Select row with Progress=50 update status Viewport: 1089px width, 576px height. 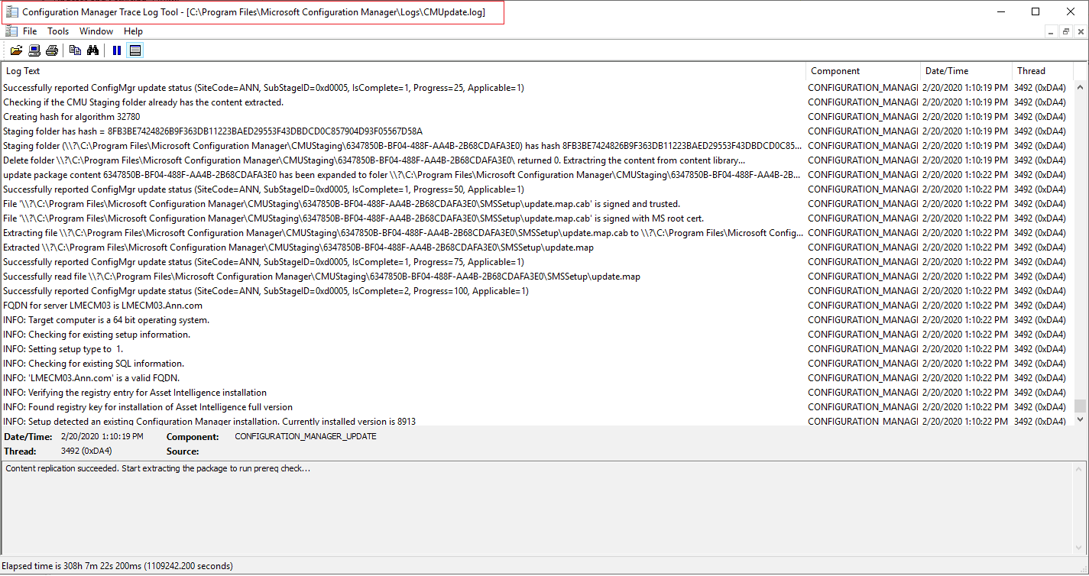(536, 189)
